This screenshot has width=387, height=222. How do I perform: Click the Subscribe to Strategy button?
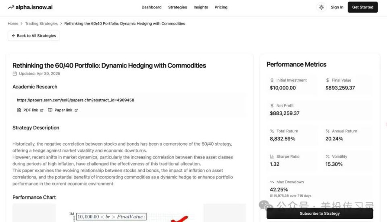(320, 214)
